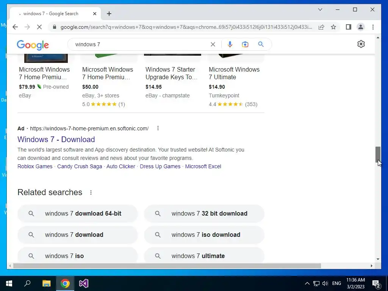Stop loading the page
This screenshot has width=388, height=291.
tap(39, 27)
